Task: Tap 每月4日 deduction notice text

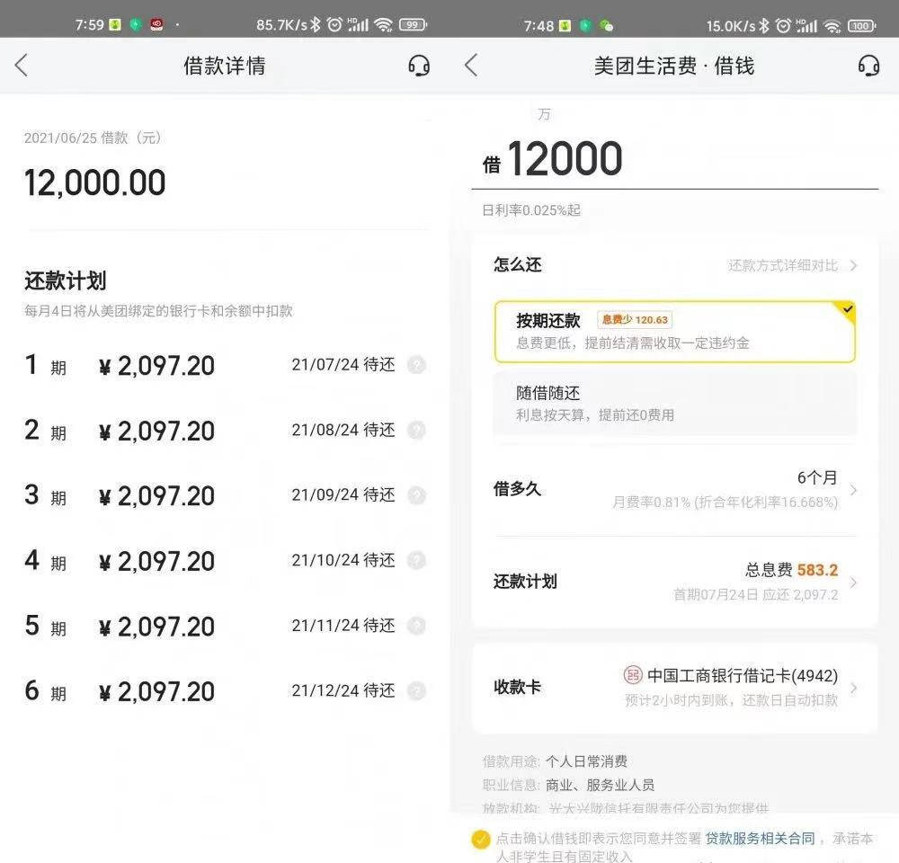Action: click(158, 311)
